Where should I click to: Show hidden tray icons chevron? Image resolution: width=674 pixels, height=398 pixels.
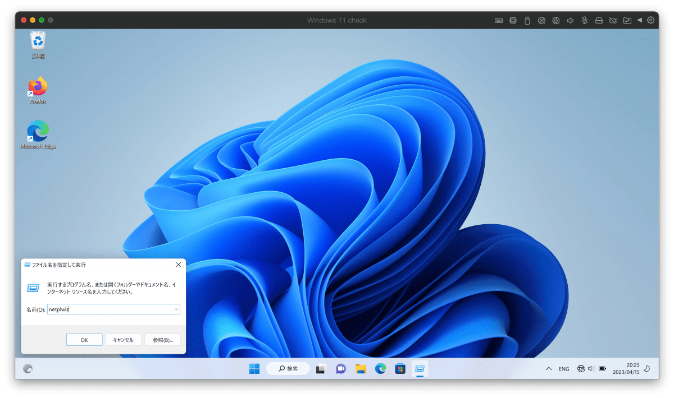pos(548,369)
